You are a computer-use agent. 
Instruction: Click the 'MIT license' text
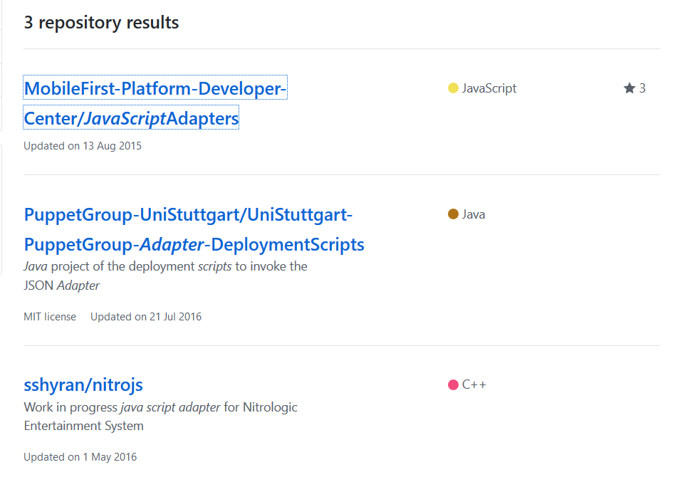click(x=50, y=316)
